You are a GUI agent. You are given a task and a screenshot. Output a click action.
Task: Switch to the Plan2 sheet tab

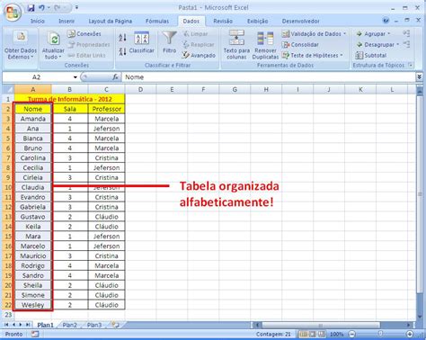[69, 325]
